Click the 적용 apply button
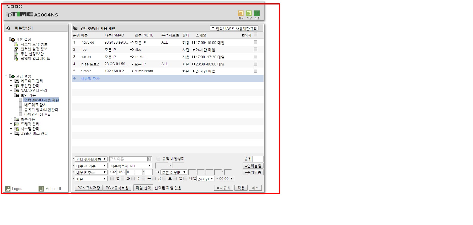Viewport: 473px width, 225px height. 241,188
